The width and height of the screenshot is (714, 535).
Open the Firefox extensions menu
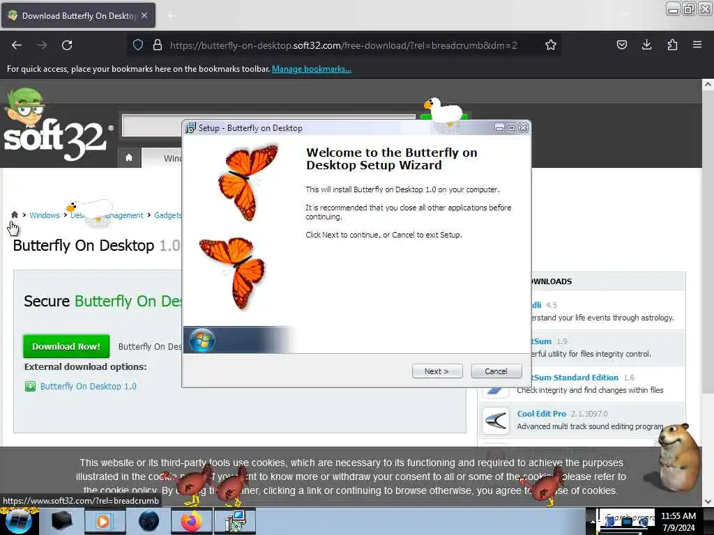tap(672, 45)
